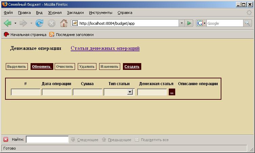Open the Правка menu
The image size is (255, 153).
tap(24, 13)
